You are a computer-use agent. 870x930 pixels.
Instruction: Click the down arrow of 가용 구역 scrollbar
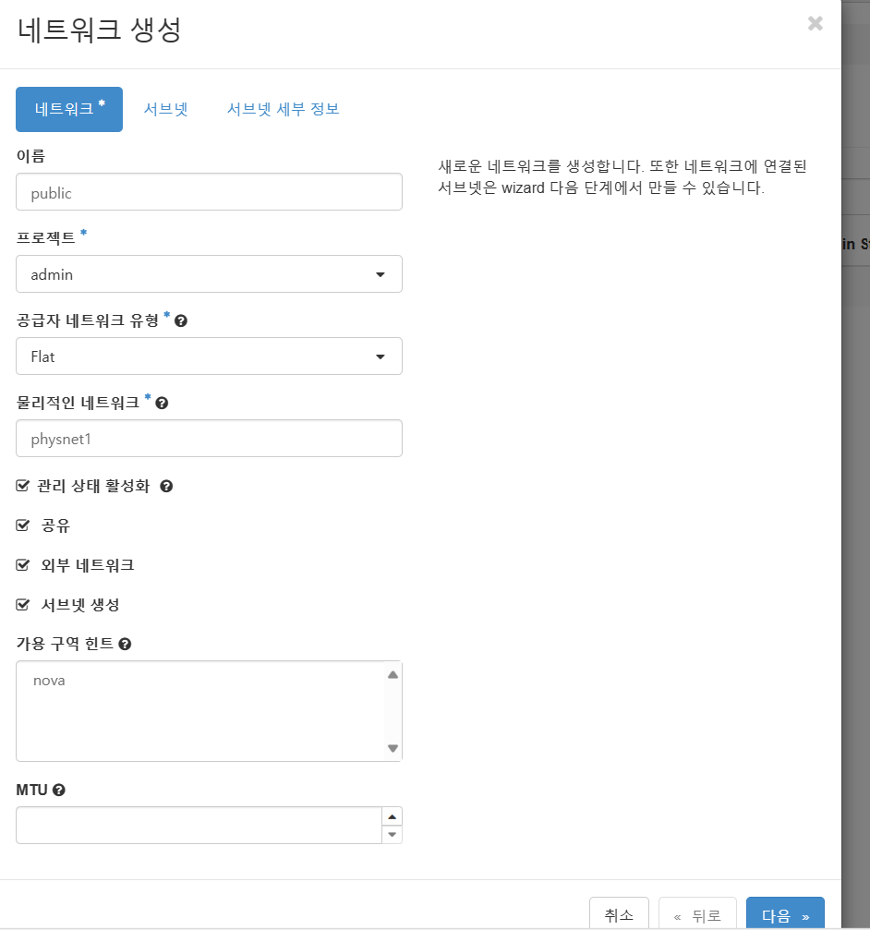[393, 748]
